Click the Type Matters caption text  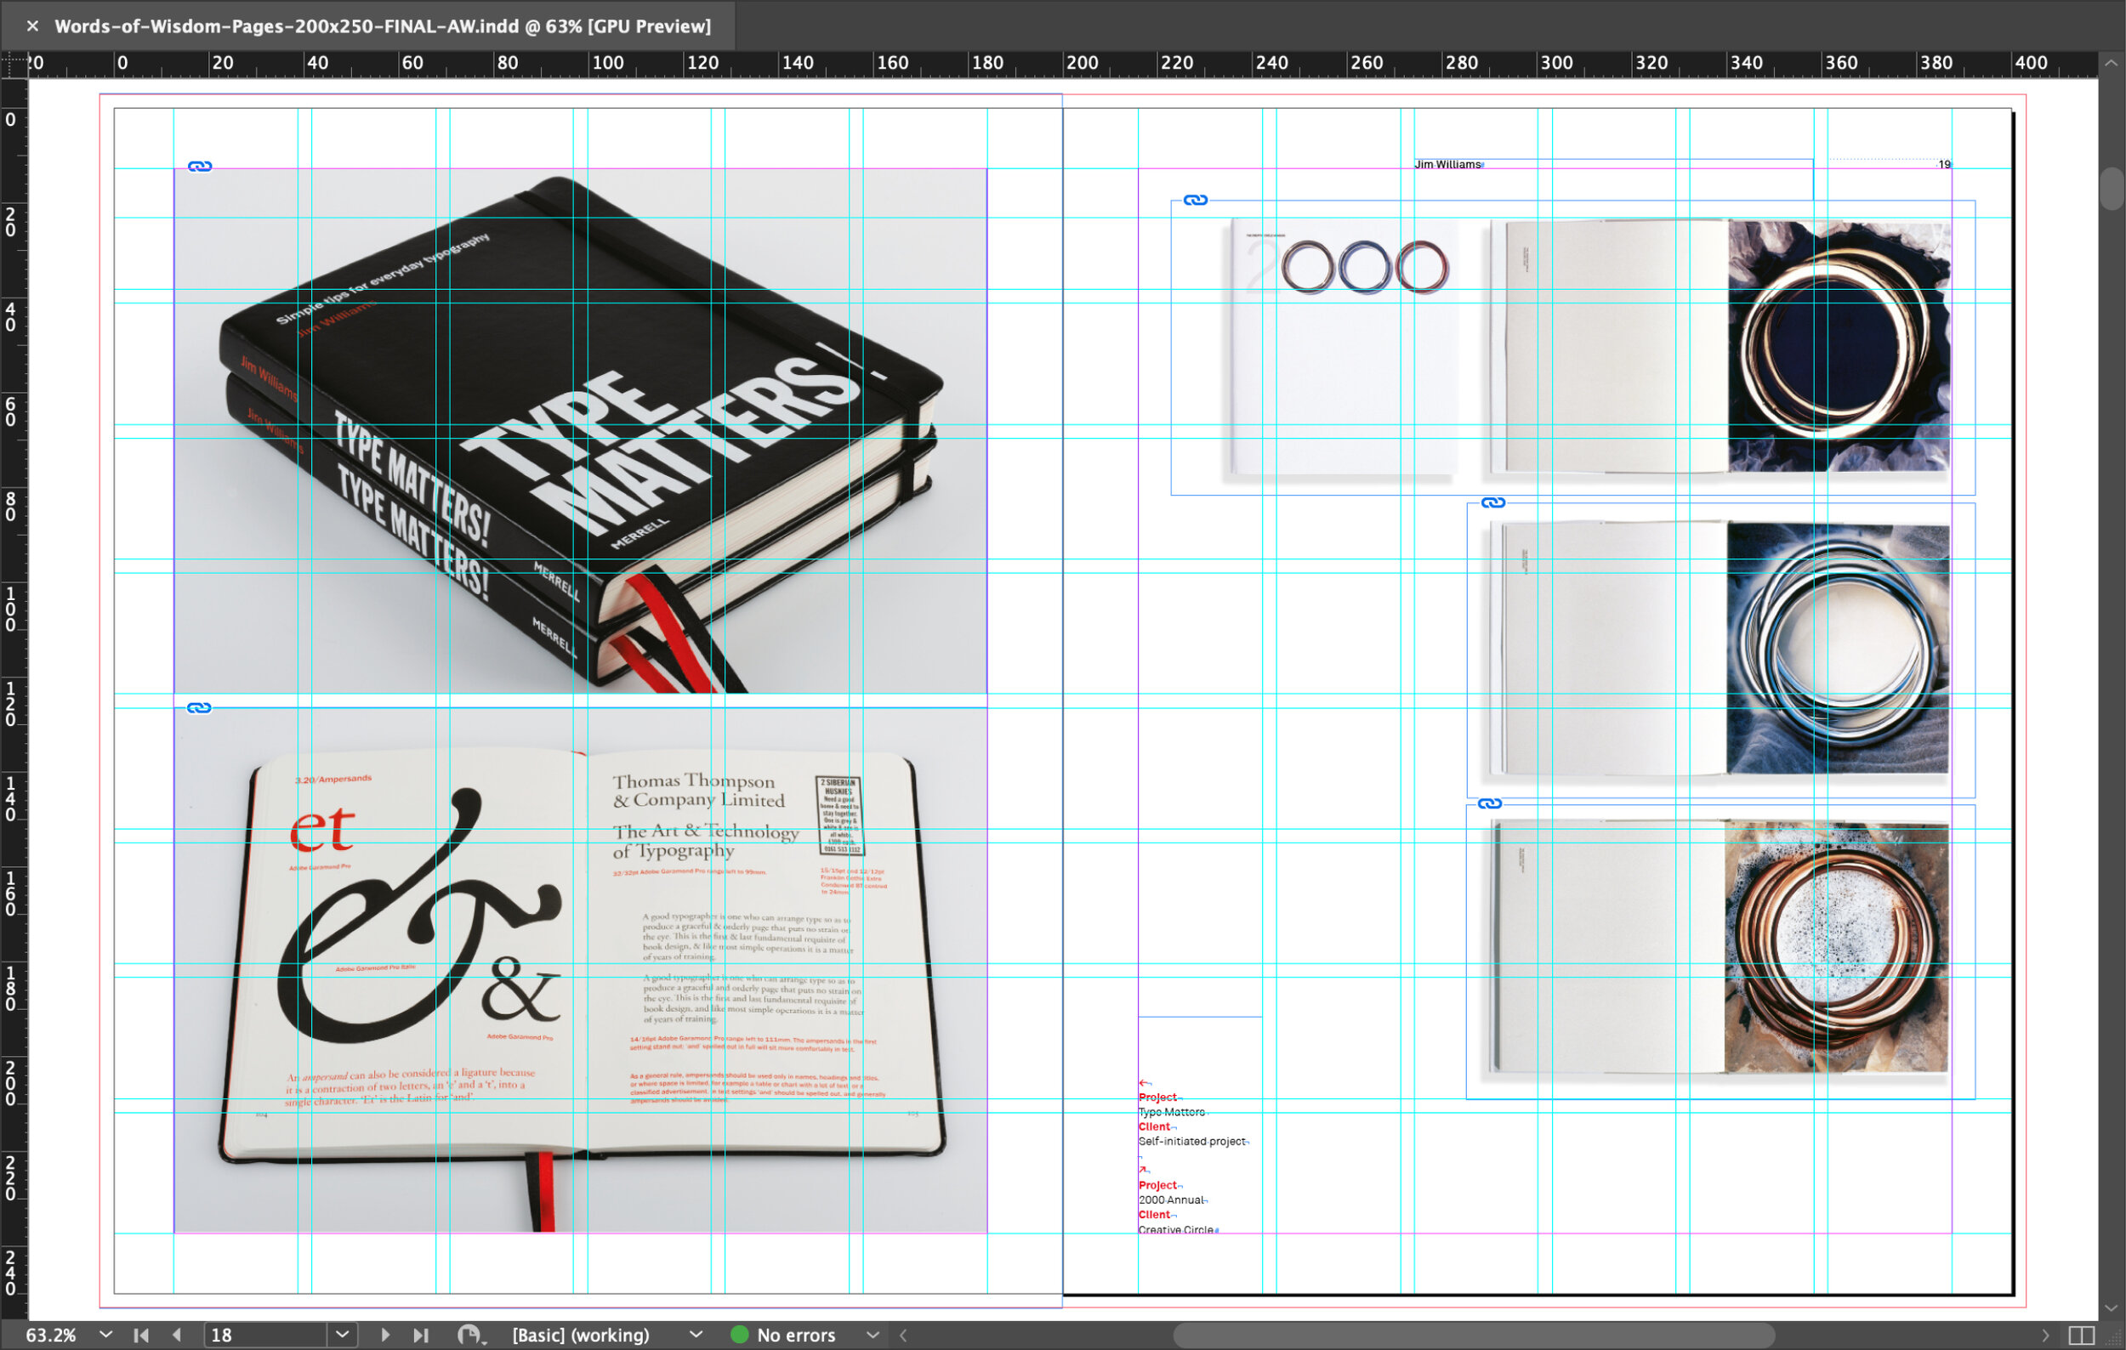click(1172, 1112)
